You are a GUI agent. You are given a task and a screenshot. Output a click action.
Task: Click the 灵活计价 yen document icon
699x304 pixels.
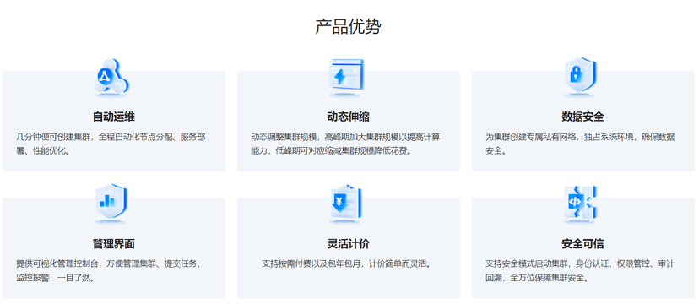(346, 204)
